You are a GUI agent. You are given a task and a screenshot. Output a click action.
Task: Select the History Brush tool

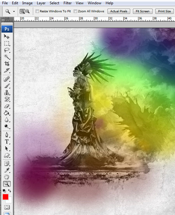pyautogui.click(x=7, y=99)
